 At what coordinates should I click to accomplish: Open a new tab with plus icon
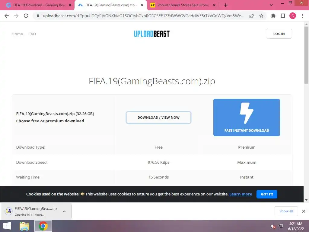pos(226,5)
